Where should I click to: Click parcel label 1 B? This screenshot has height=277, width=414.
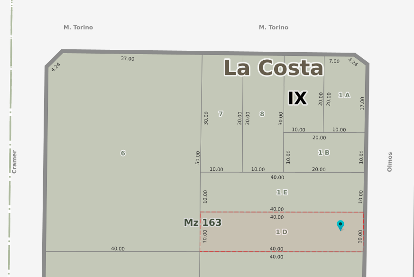point(324,152)
